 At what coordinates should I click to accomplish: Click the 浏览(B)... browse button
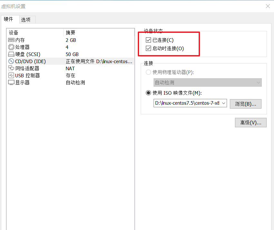click(x=246, y=104)
